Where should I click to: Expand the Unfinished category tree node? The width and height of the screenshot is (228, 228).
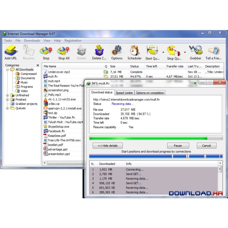tap(8, 95)
